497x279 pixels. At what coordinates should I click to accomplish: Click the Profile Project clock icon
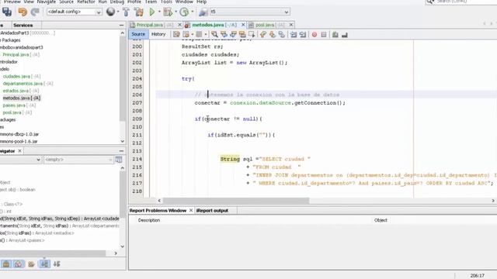(x=184, y=12)
